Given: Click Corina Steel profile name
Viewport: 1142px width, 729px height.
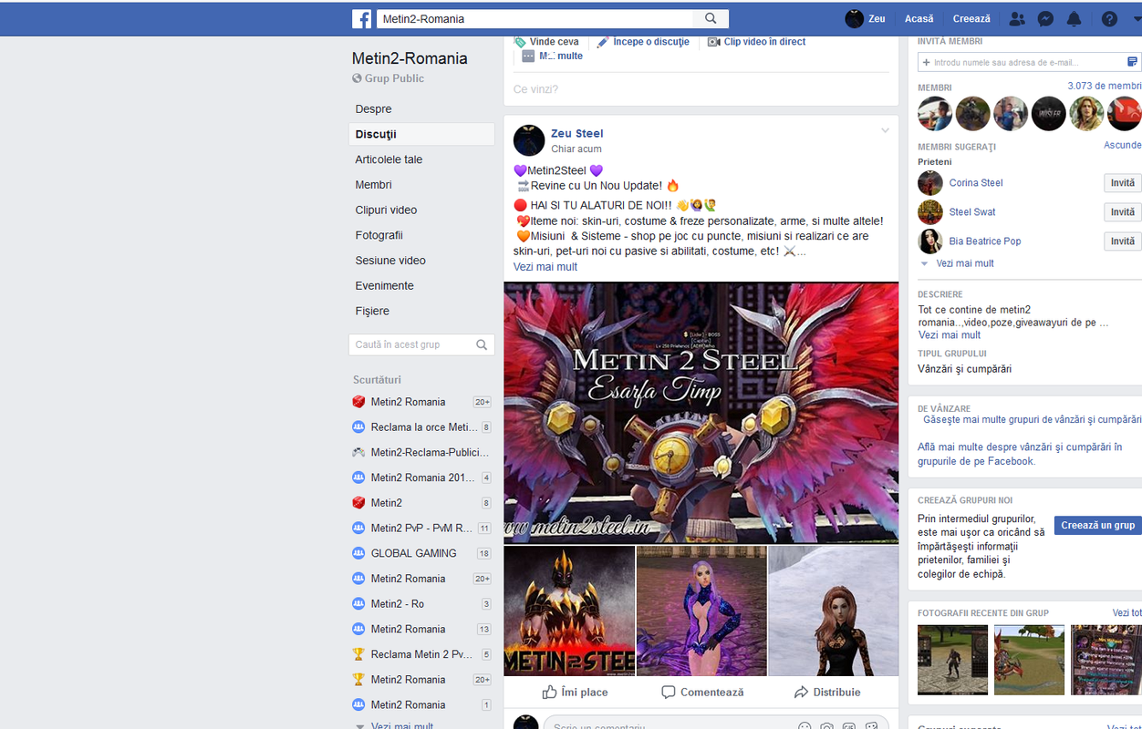Looking at the screenshot, I should [975, 183].
